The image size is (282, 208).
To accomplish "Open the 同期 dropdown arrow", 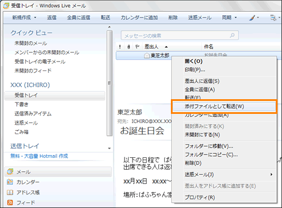I will point(236,17).
